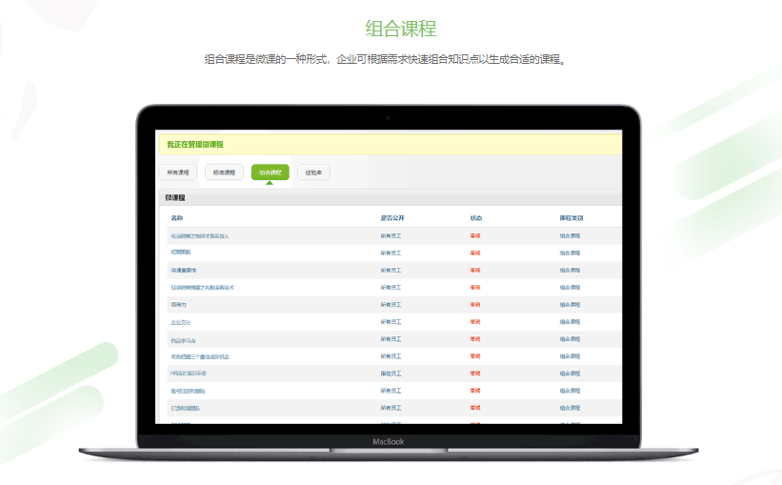Open the 领导力 course link
The width and height of the screenshot is (782, 485).
pos(178,304)
